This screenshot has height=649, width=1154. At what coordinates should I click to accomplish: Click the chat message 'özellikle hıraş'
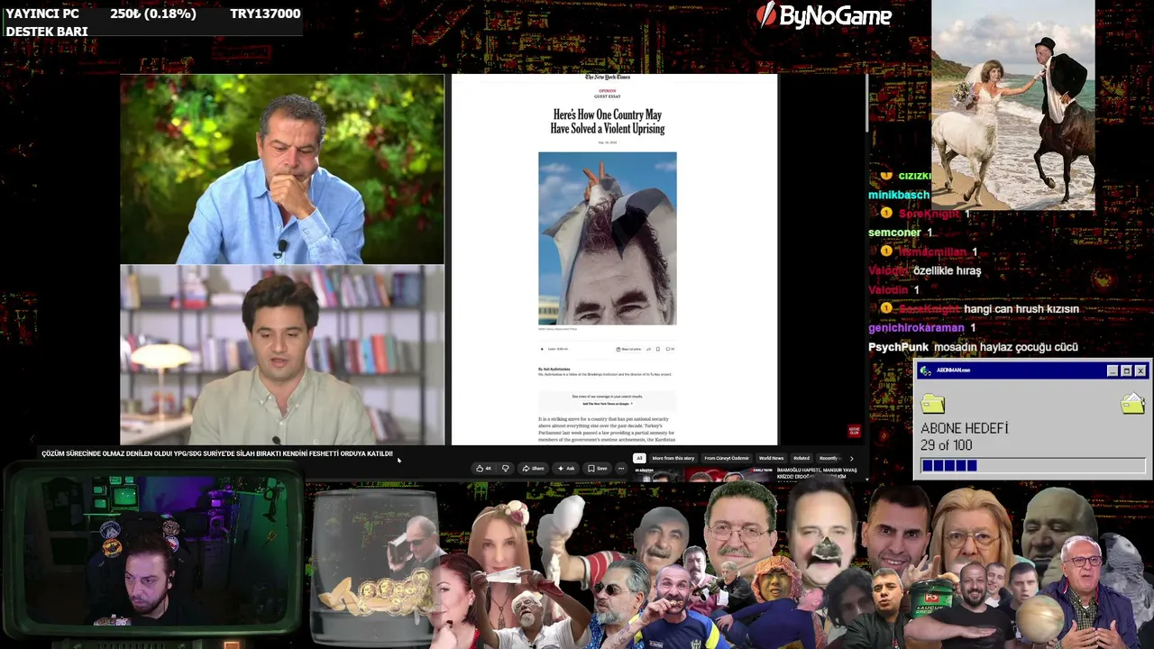coord(947,270)
